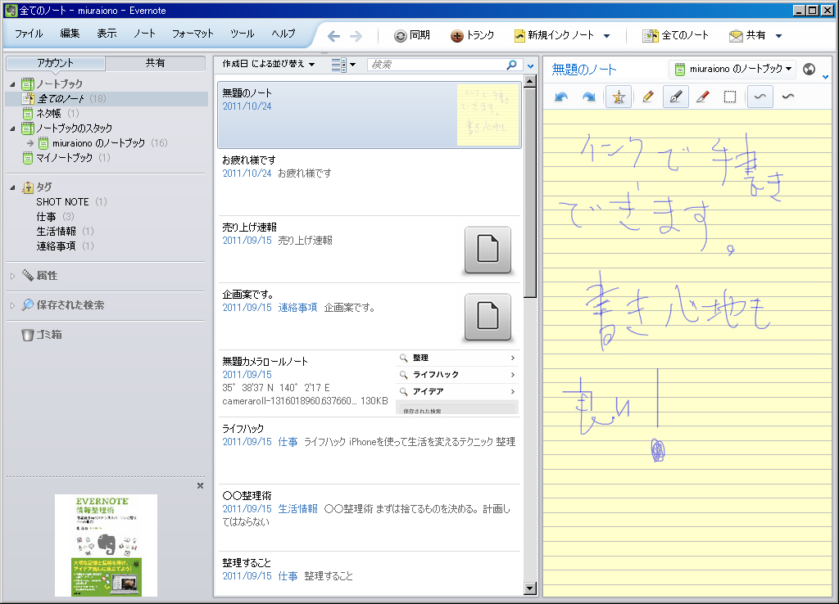839x604 pixels.
Task: Toggle the thick stroke width option
Action: (x=788, y=97)
